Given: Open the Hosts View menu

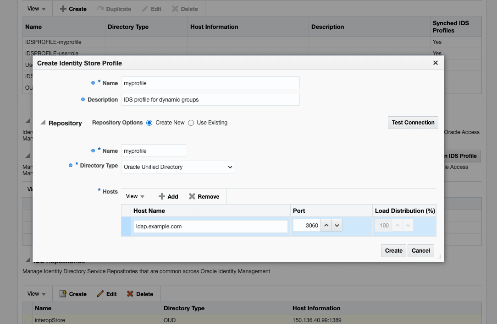Looking at the screenshot, I should point(135,196).
